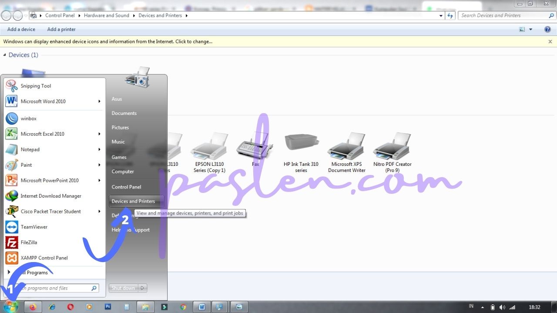Launch Cisco Packet Tracer Student
This screenshot has height=313, width=557.
pos(54,212)
